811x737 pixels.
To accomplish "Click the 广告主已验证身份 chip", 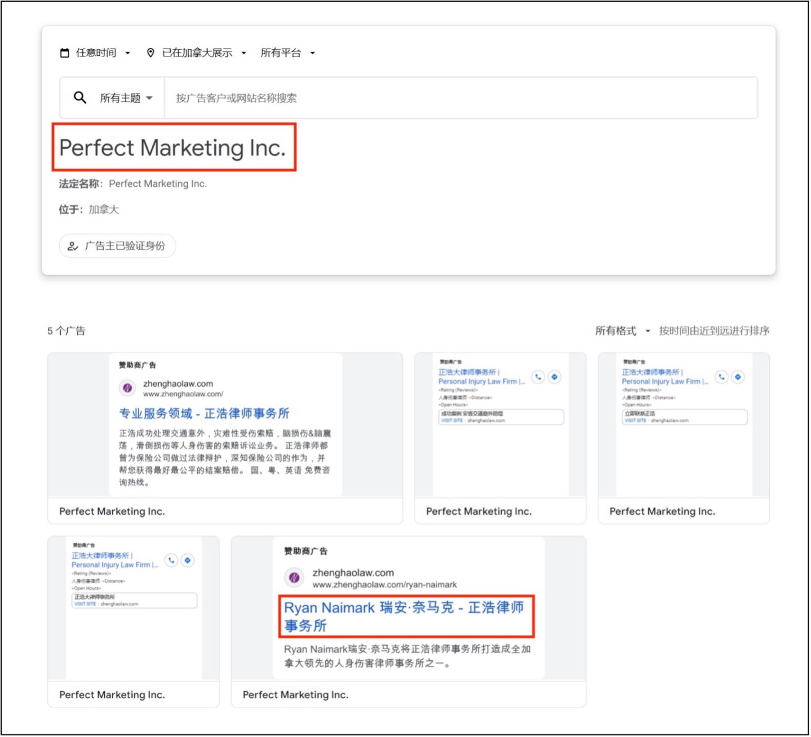I will (117, 246).
